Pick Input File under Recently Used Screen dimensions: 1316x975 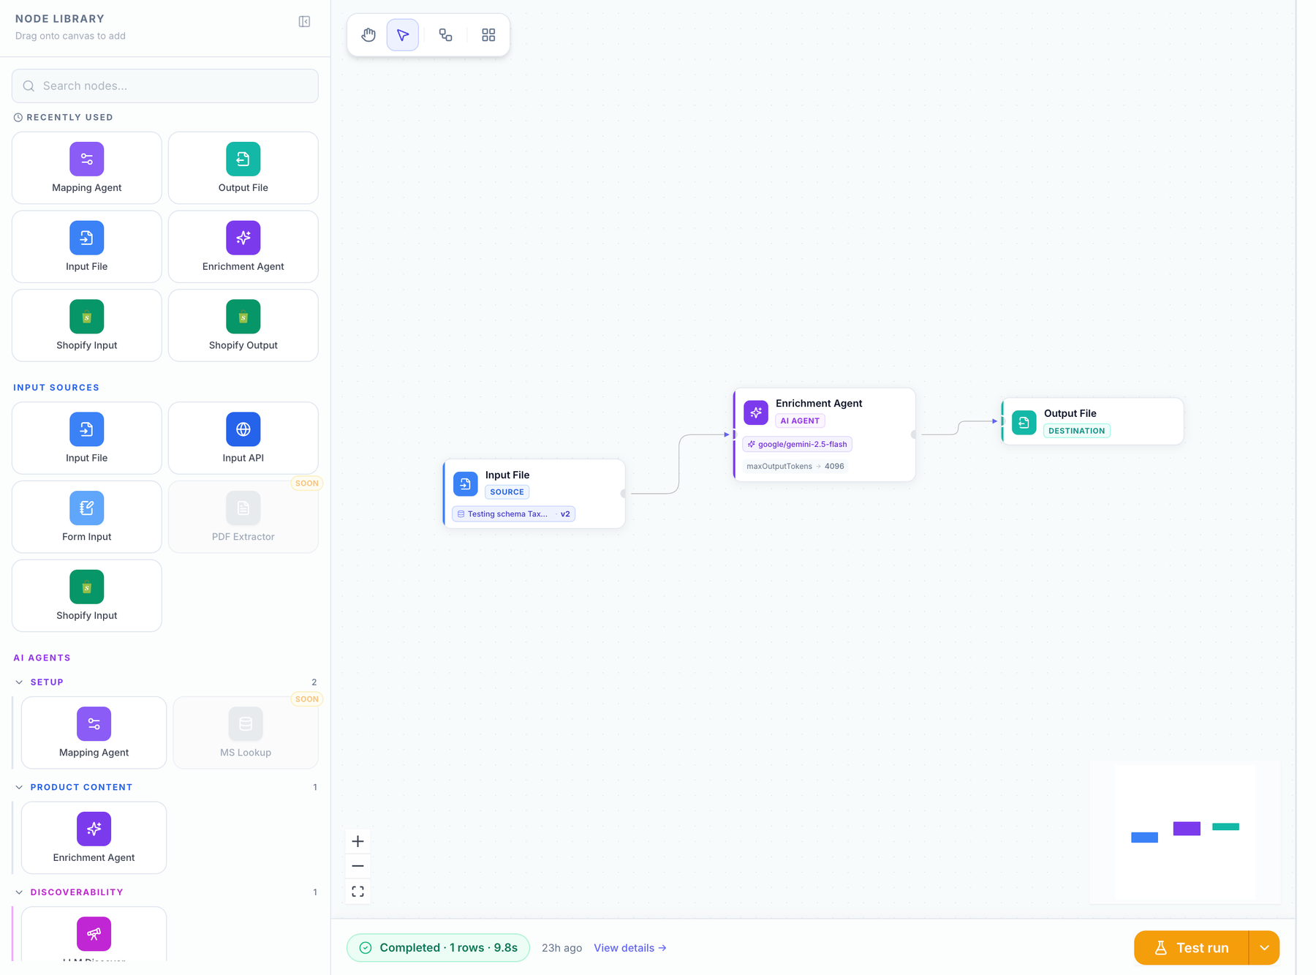point(87,247)
